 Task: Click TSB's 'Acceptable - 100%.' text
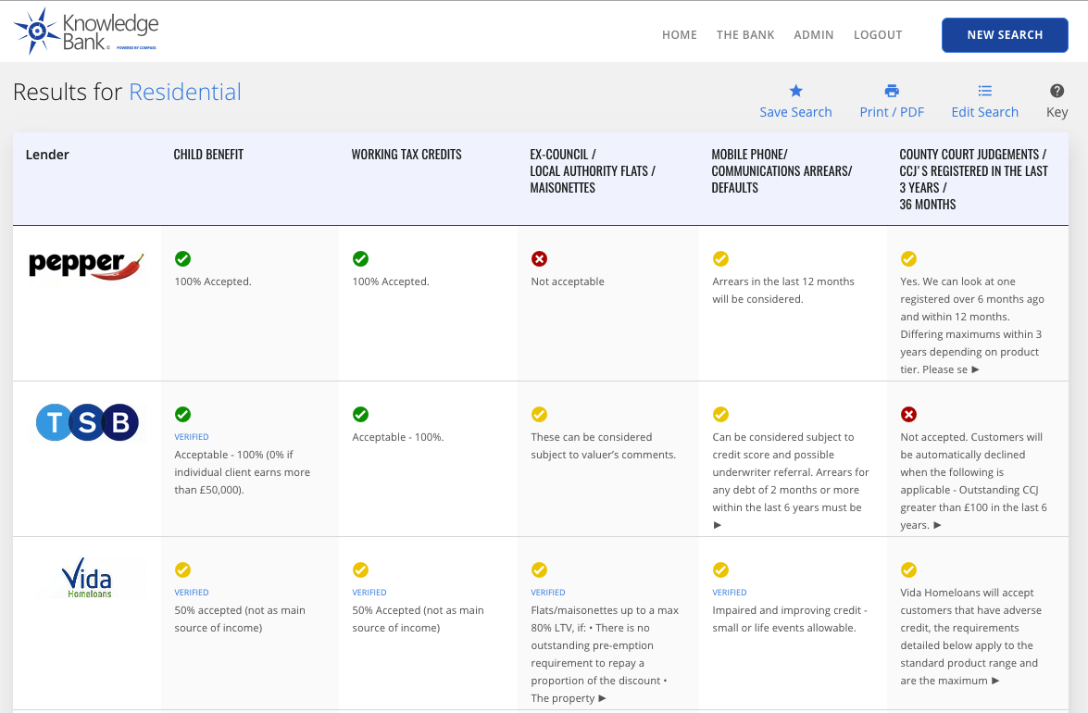coord(397,437)
